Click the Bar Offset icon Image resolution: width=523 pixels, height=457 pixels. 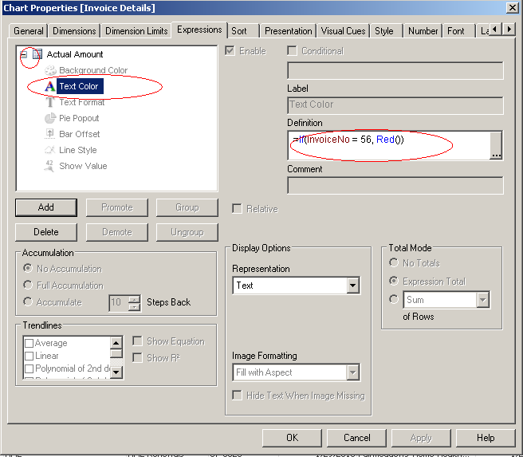tap(49, 134)
